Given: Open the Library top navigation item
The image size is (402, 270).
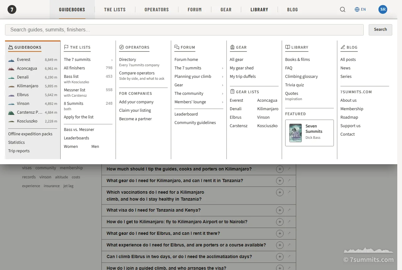Looking at the screenshot, I should pyautogui.click(x=259, y=9).
